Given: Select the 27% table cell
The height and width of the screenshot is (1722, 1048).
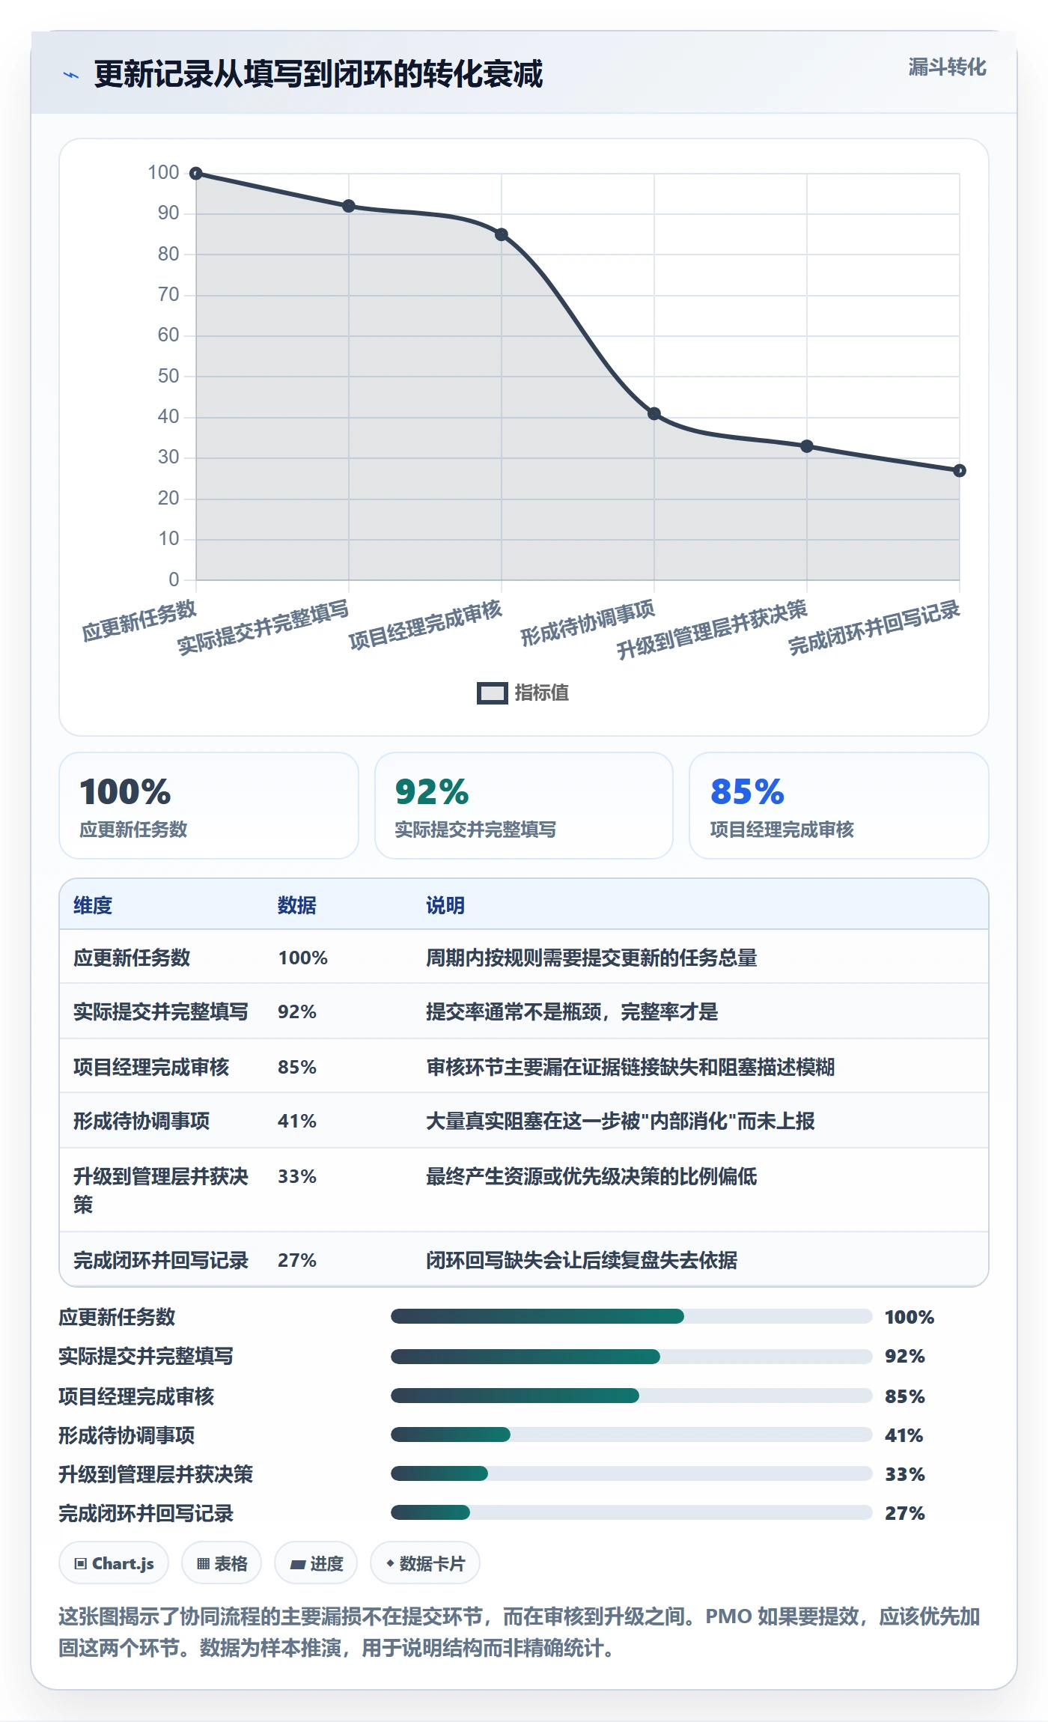Looking at the screenshot, I should 297,1260.
